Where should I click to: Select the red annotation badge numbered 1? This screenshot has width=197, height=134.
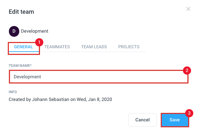click(39, 42)
